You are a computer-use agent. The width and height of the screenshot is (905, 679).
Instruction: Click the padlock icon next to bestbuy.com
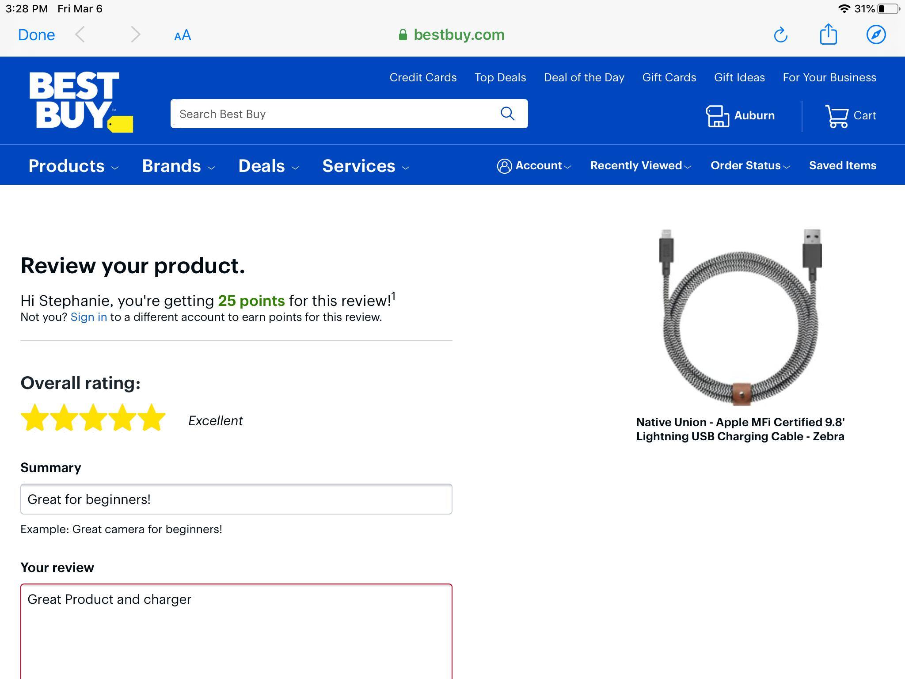[x=403, y=35]
